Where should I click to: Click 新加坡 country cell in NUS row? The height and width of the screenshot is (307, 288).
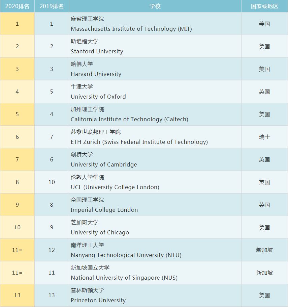[x=264, y=273]
